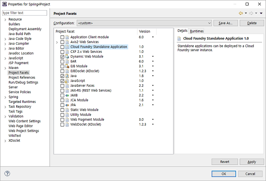Open back history dropdown arrow
The height and width of the screenshot is (181, 266).
point(246,13)
